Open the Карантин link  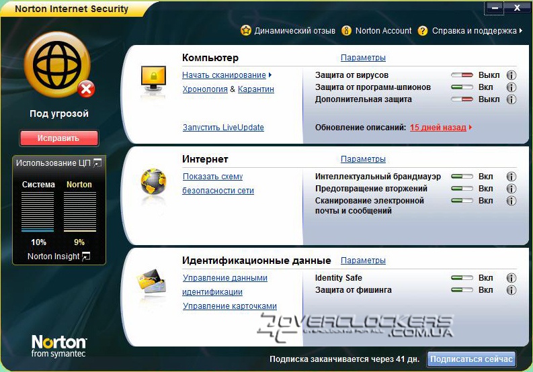coord(256,89)
